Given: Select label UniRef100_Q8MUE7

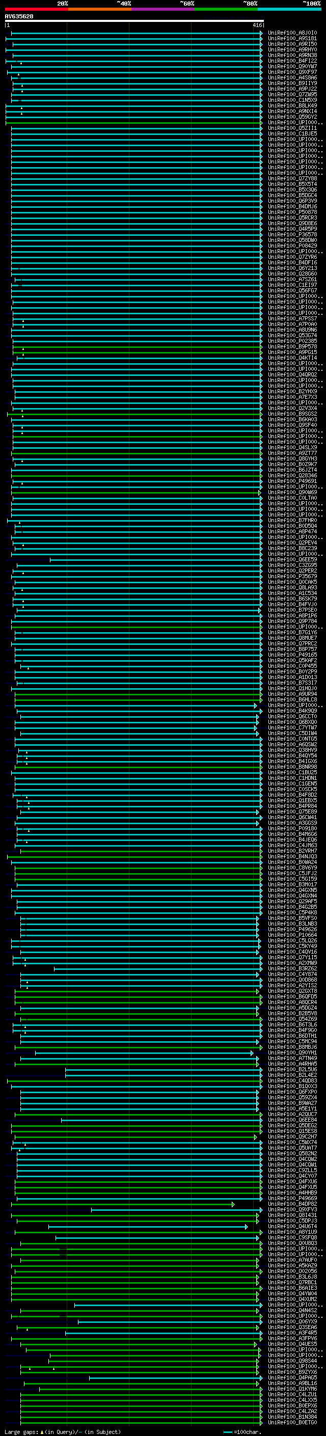Looking at the screenshot, I should click(292, 638).
